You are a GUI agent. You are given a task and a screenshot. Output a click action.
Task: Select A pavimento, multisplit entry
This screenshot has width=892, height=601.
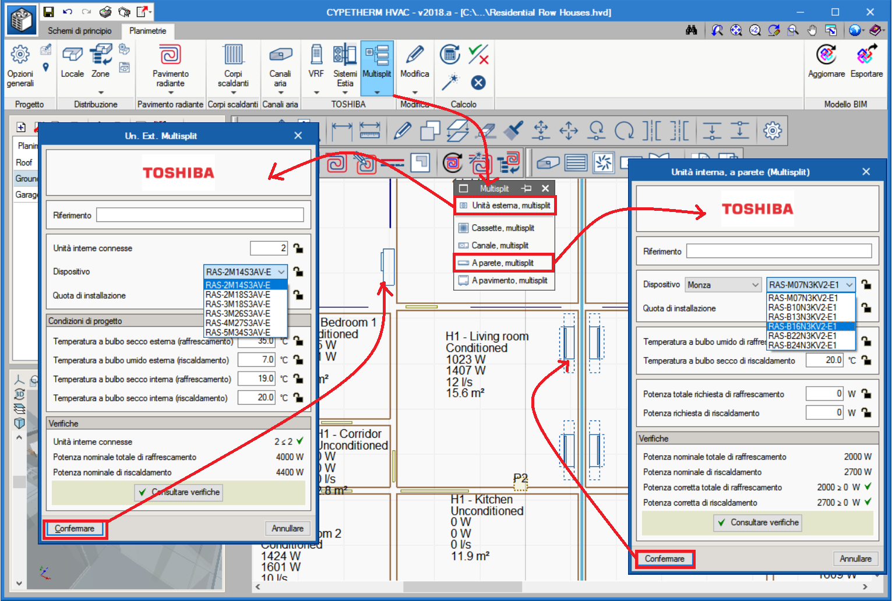(505, 280)
